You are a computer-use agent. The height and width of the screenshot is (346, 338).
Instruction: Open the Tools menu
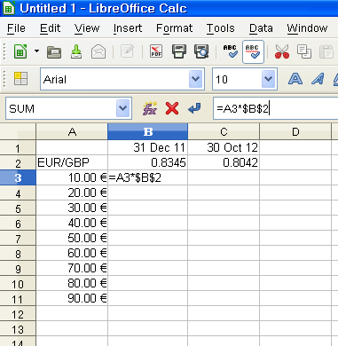[x=221, y=28]
